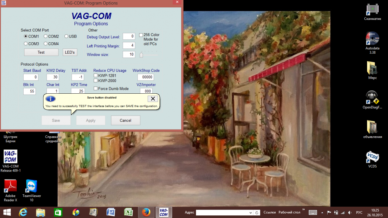Launch Internet Explorer from the taskbar
Viewport: 388px width, 218px height.
(x=23, y=212)
